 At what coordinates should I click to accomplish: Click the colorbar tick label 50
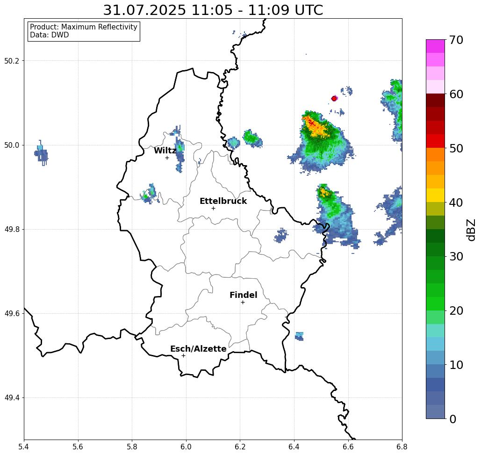coord(456,149)
